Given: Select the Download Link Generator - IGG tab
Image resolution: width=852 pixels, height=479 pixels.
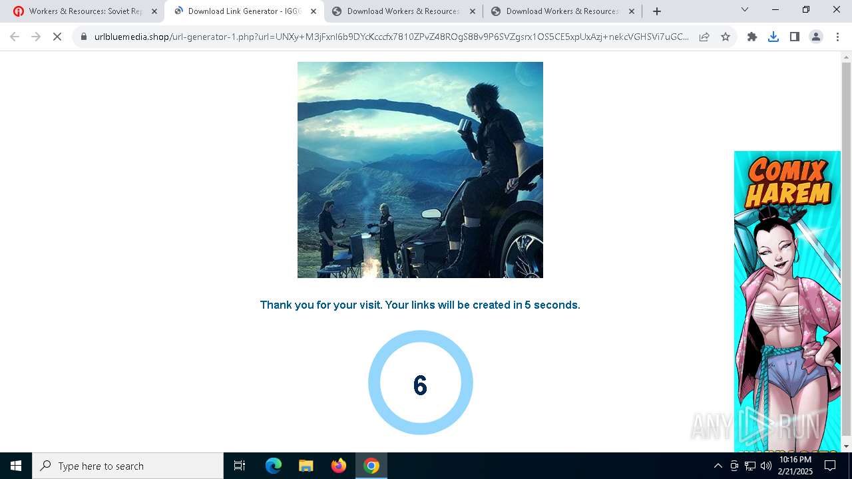Looking at the screenshot, I should (x=244, y=11).
